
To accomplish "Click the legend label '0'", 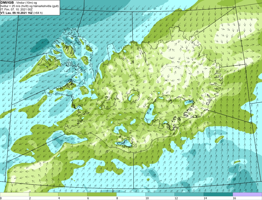I will [1, 198].
